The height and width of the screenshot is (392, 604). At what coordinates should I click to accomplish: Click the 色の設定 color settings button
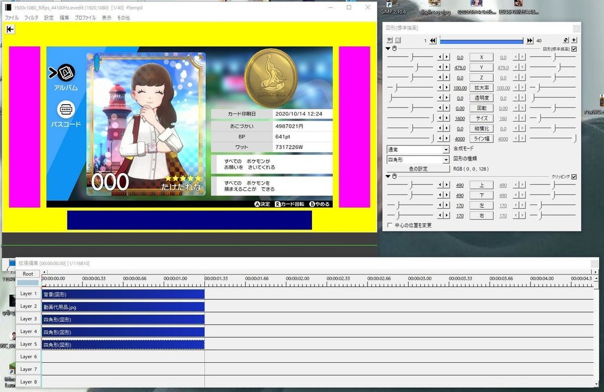(x=418, y=168)
